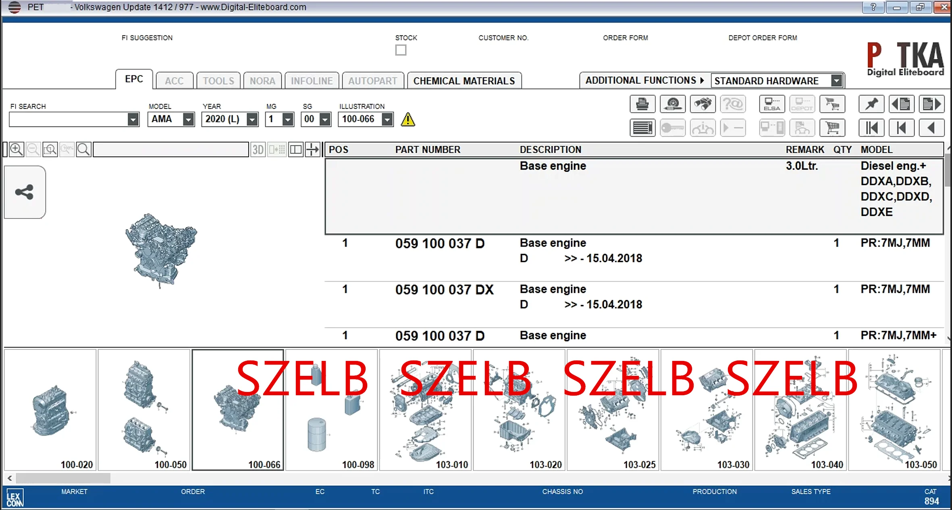
Task: Click the yellow warning triangle icon
Action: pyautogui.click(x=408, y=120)
